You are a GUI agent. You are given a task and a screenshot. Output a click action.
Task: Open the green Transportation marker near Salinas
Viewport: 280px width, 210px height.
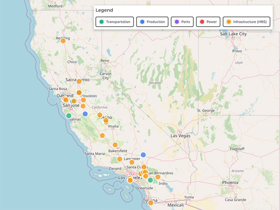(69, 115)
